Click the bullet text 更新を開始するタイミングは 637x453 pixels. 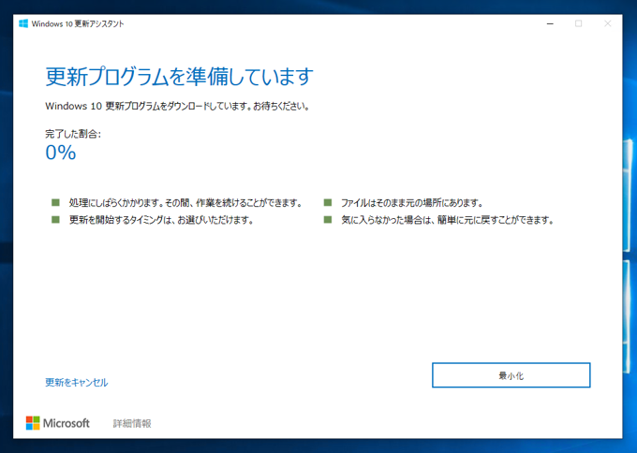122,220
